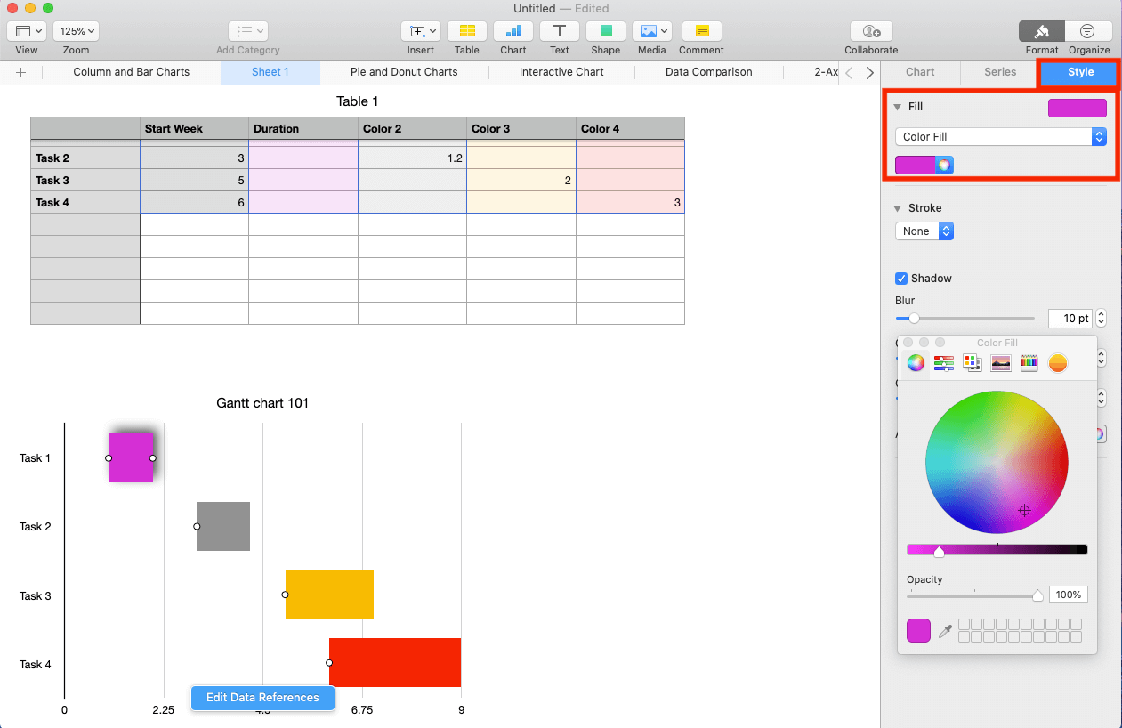Open the Chart insert tool

(513, 31)
